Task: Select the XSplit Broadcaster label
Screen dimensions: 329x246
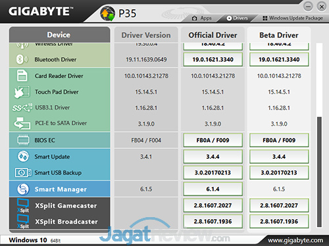Action: [66, 222]
